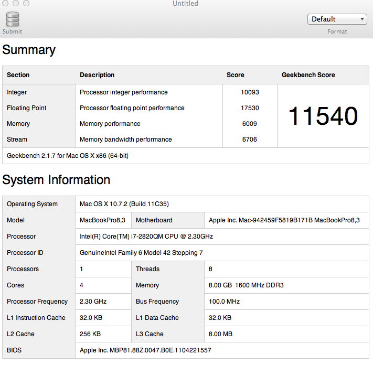Click the Untitled window title
Viewport: 373px width, 365px height.
185,3
